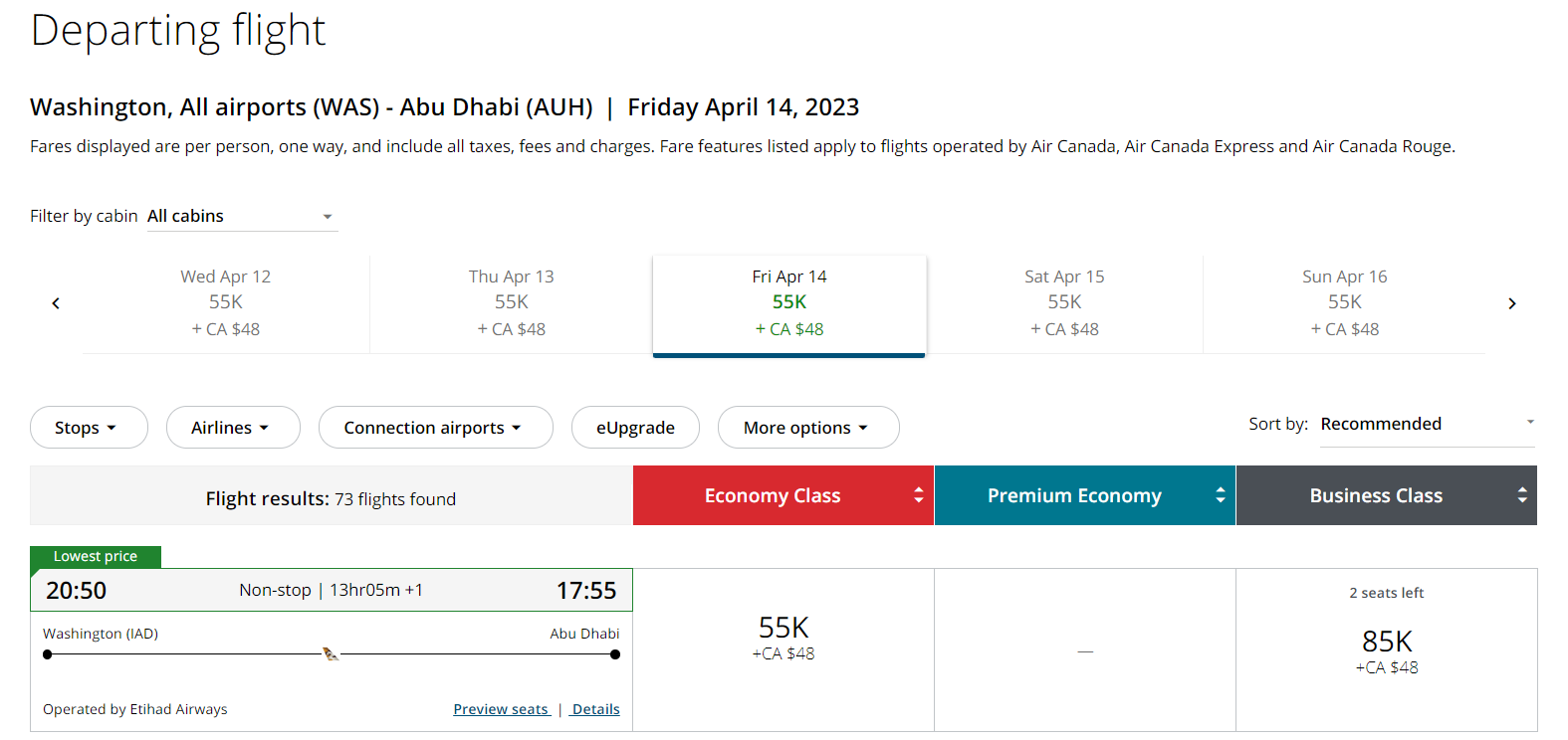Click Details for the non-stop flight
The height and width of the screenshot is (740, 1568).
pos(594,708)
